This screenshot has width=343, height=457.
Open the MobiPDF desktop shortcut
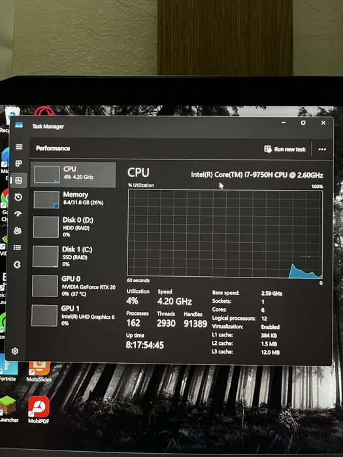click(39, 409)
